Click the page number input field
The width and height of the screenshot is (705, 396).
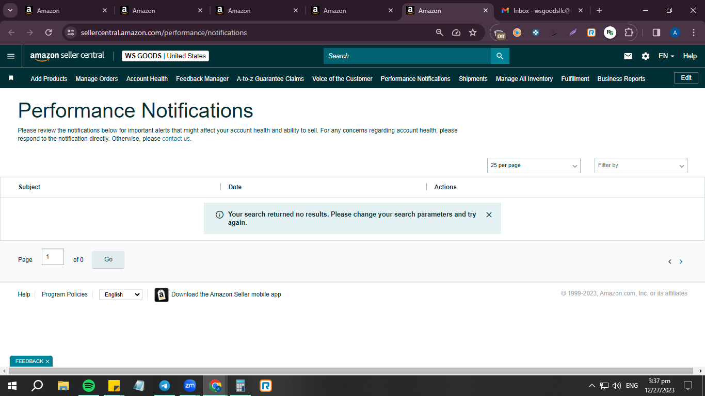coord(53,257)
